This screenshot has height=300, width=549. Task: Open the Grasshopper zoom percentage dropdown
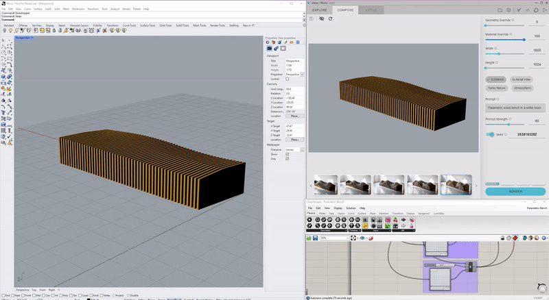(347, 238)
